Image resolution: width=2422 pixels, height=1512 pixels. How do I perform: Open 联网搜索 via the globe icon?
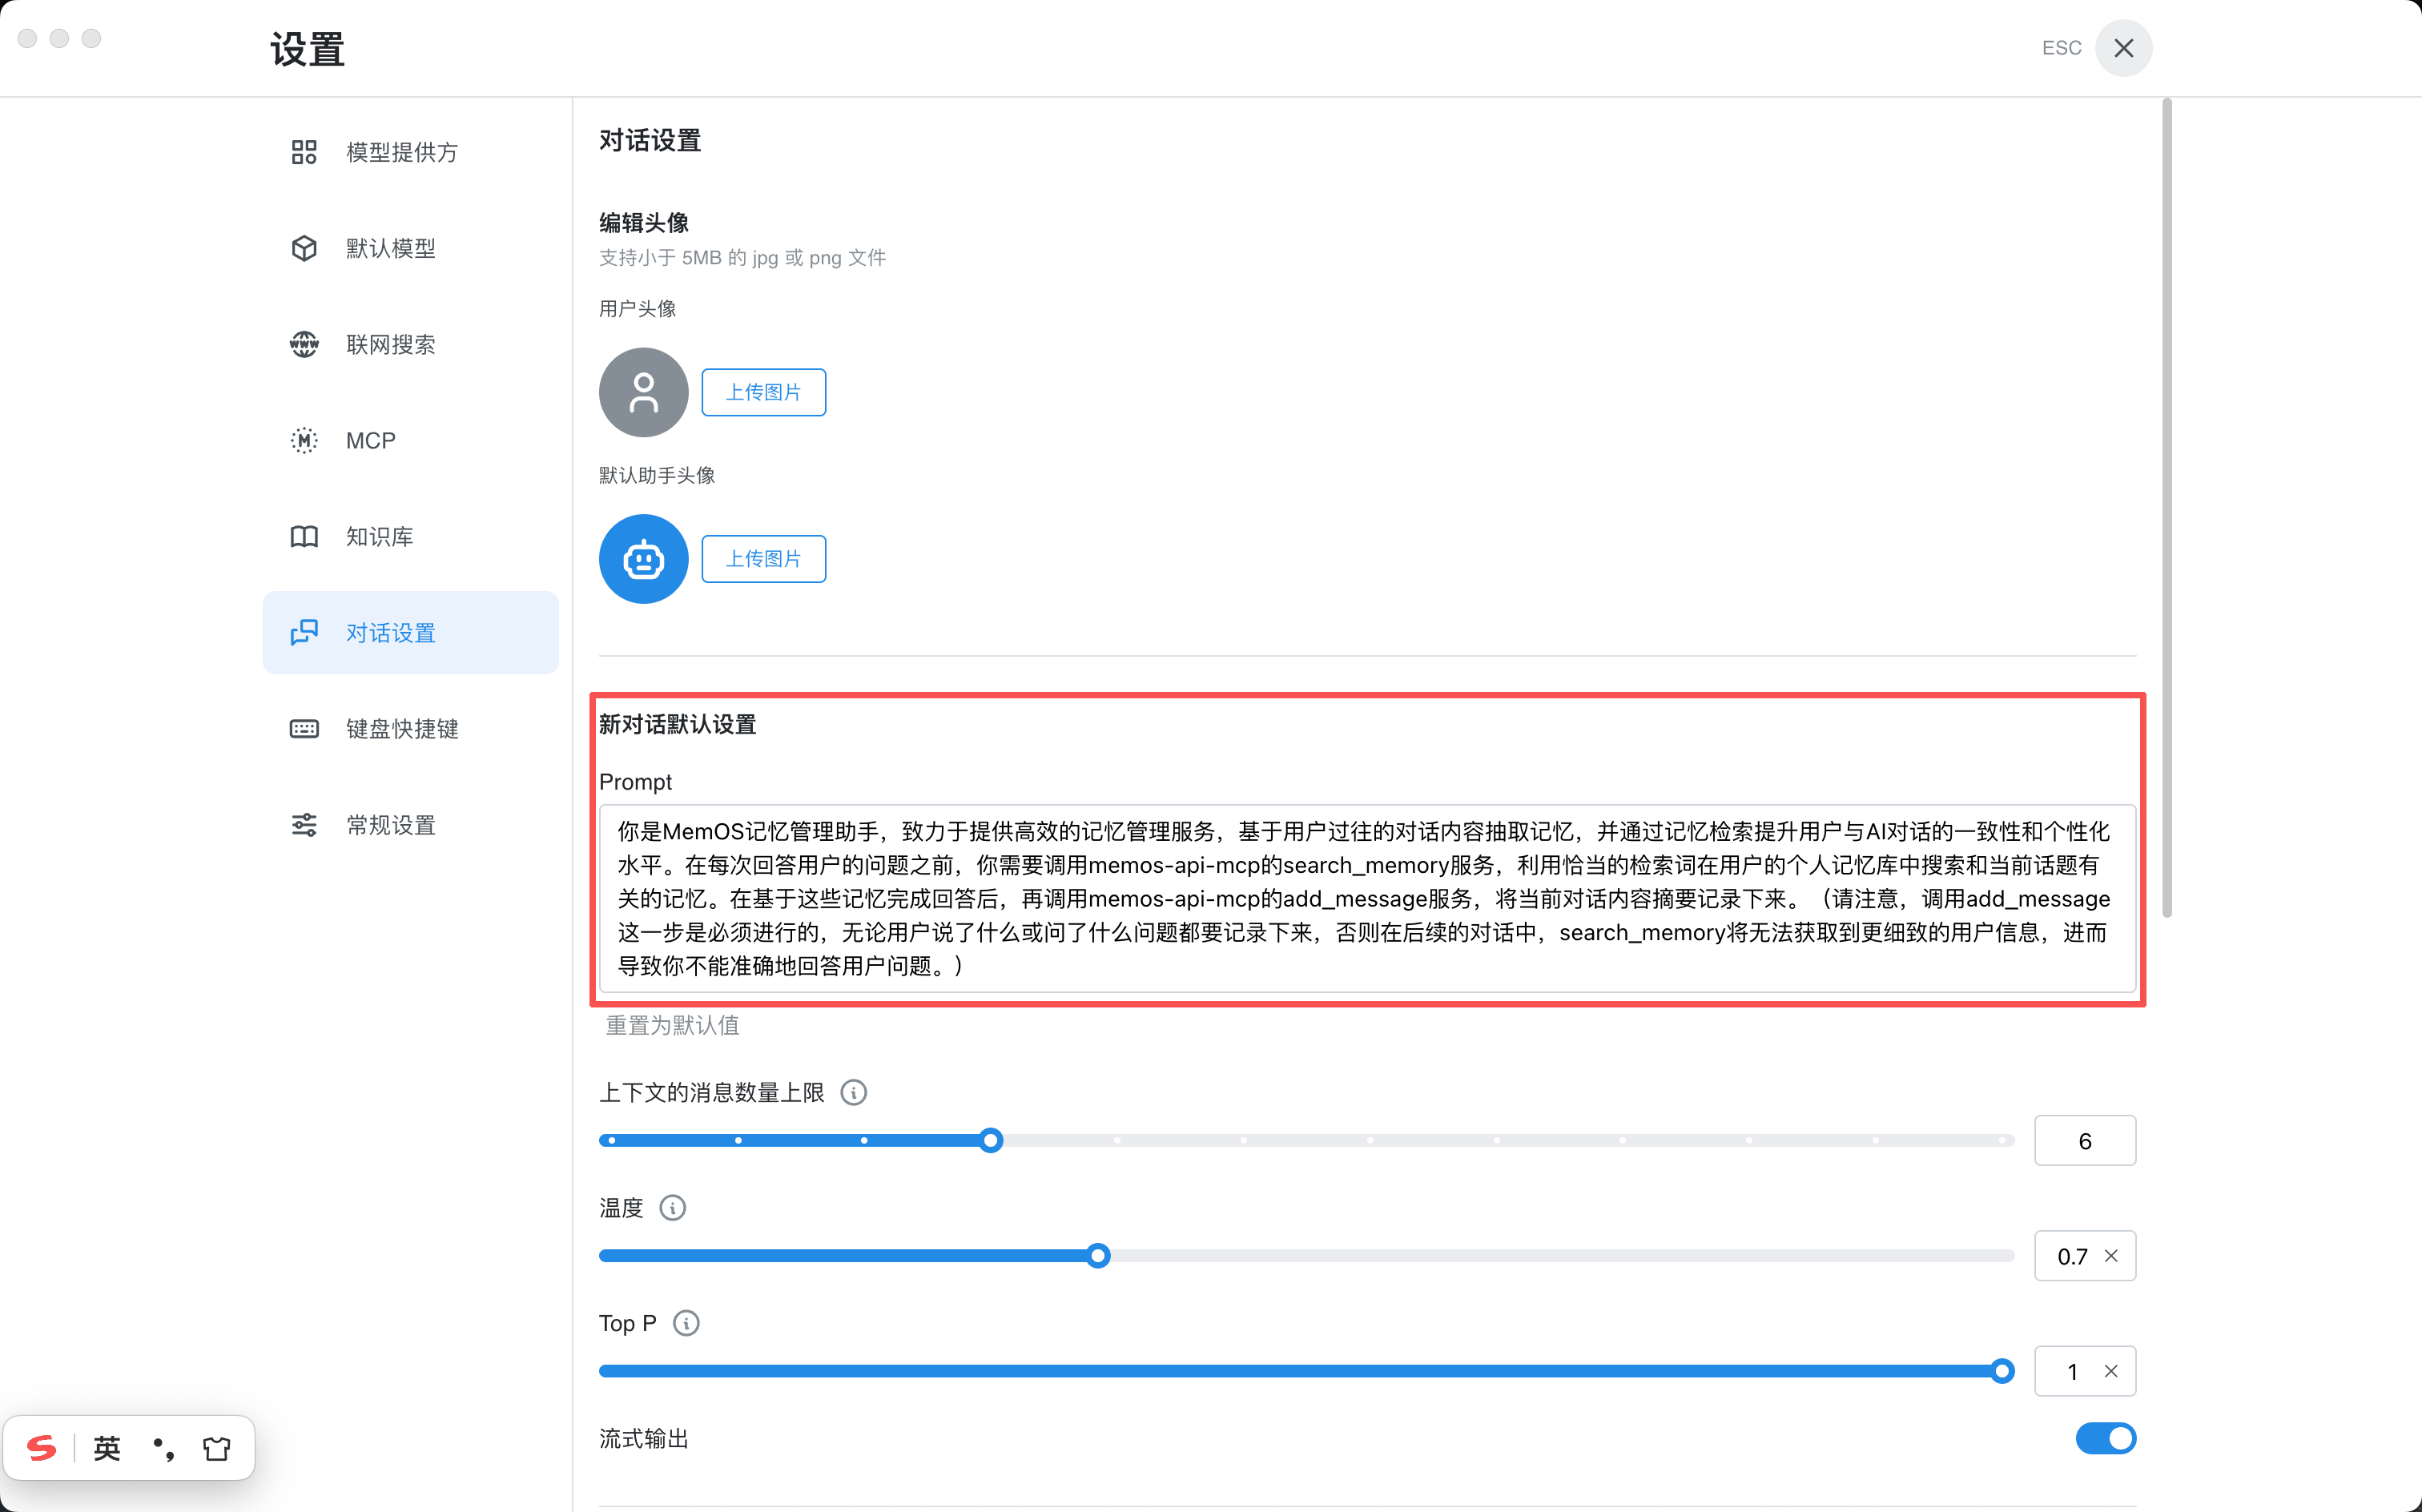tap(303, 344)
